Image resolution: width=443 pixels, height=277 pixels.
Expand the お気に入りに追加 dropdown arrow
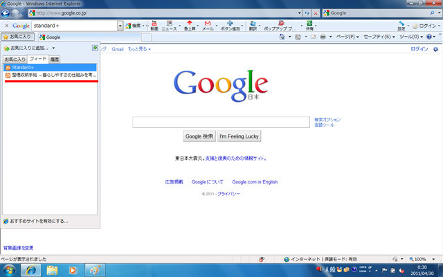pos(53,48)
